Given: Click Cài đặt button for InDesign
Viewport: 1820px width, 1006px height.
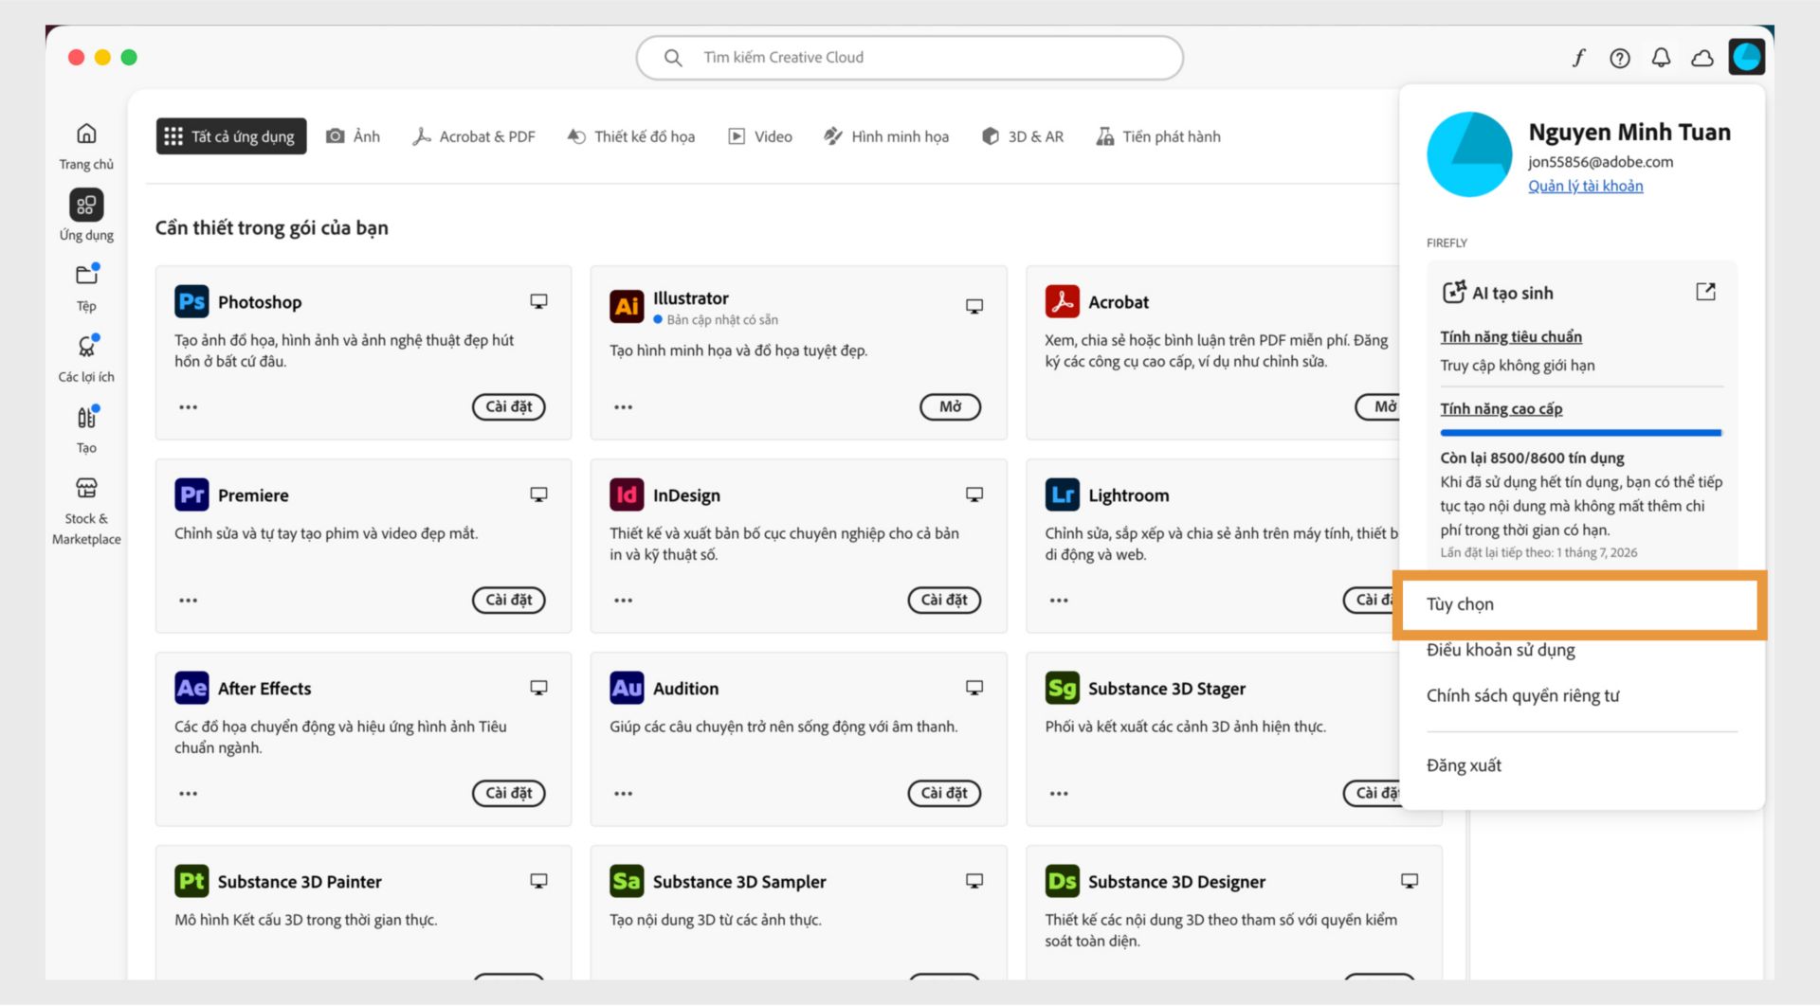Looking at the screenshot, I should click(x=944, y=601).
